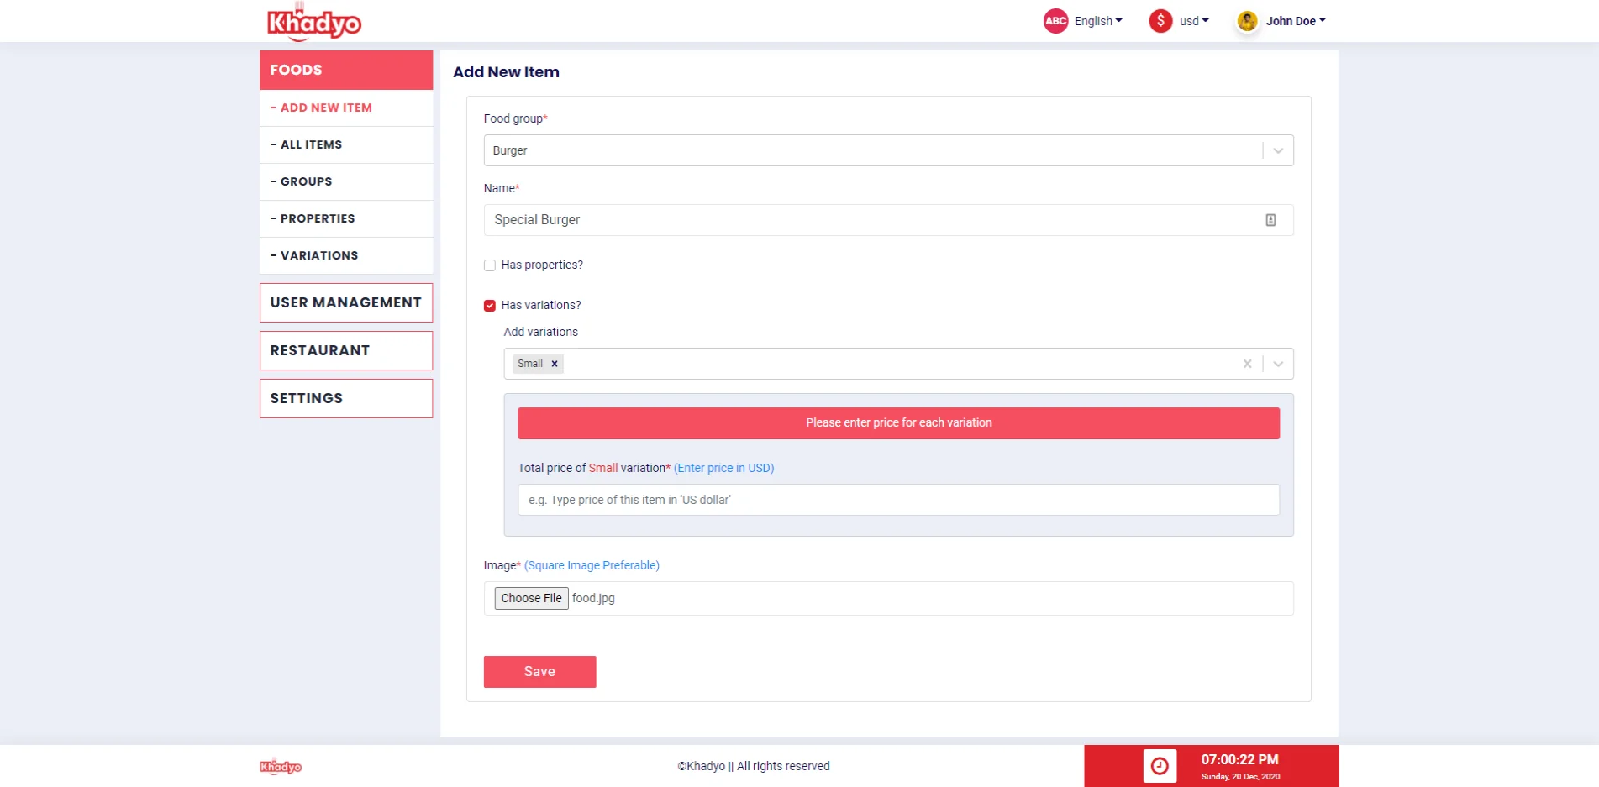Uncheck the Has variations checkbox

click(490, 306)
